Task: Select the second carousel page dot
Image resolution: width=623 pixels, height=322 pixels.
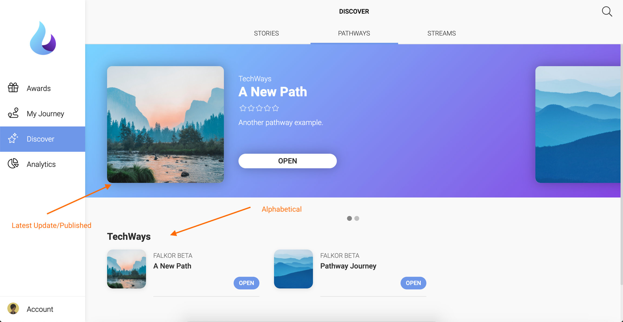Action: tap(357, 218)
